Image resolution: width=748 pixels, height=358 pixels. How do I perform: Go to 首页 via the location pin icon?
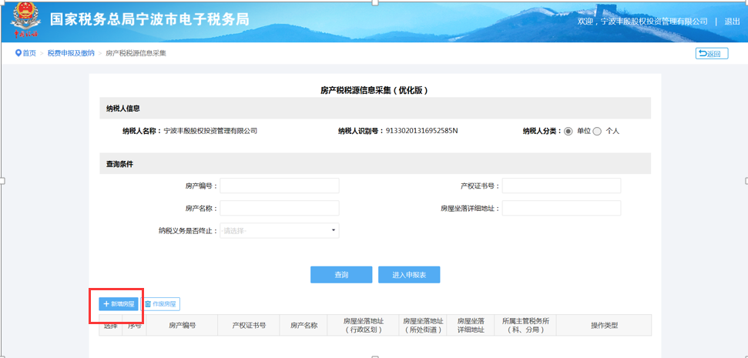pyautogui.click(x=18, y=53)
